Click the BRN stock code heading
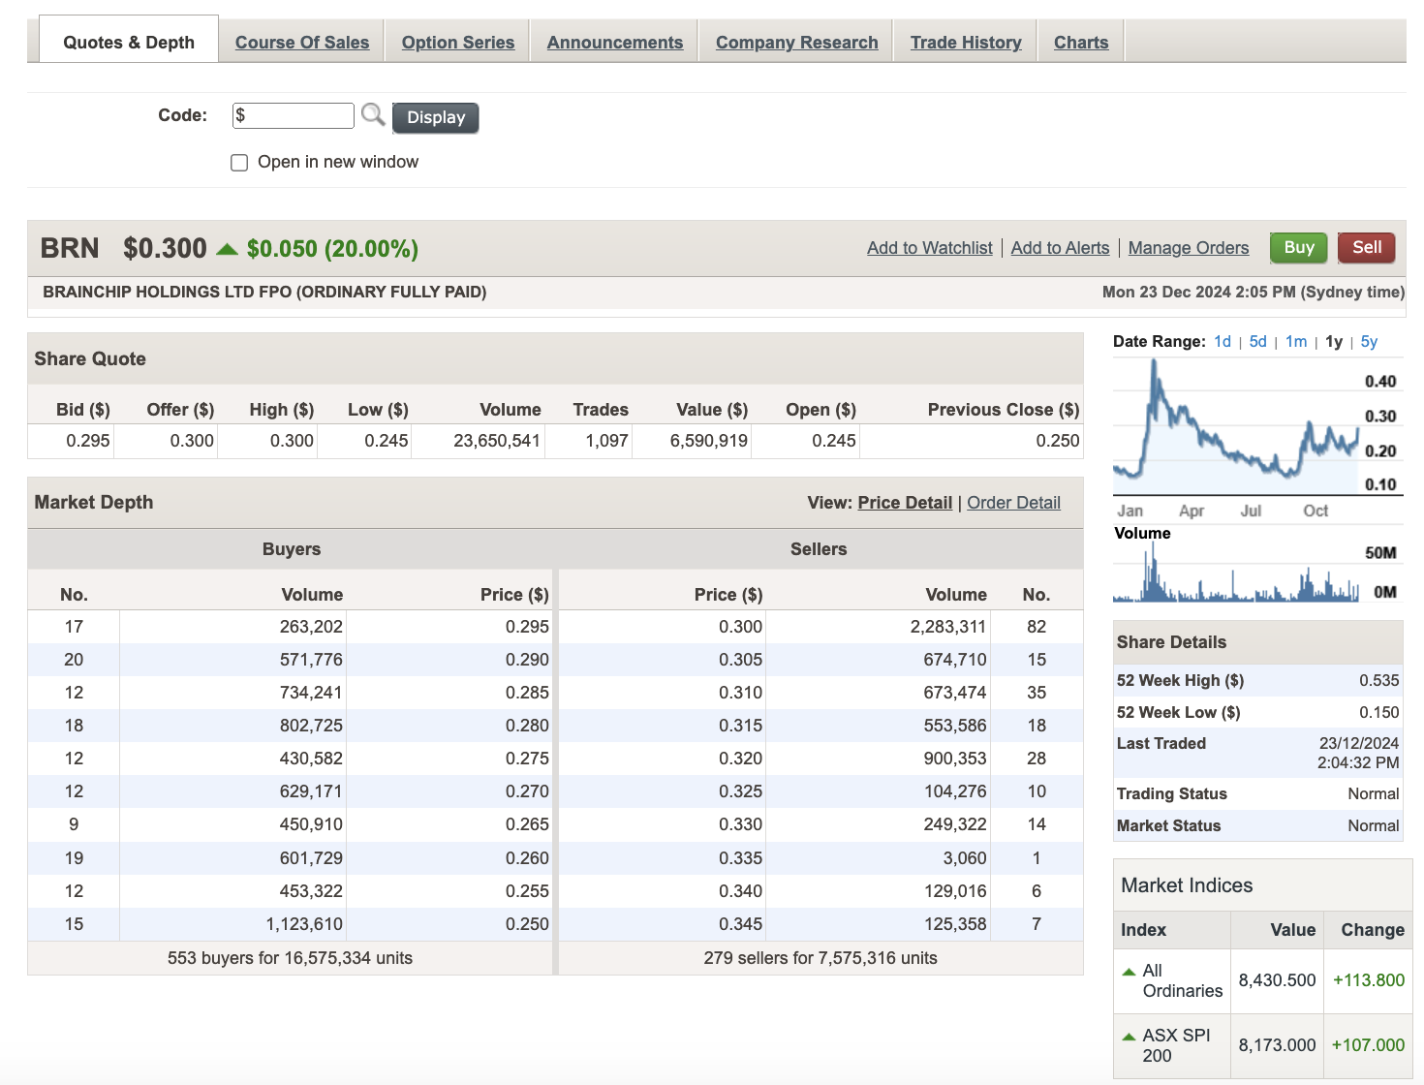Image resolution: width=1424 pixels, height=1085 pixels. pyautogui.click(x=70, y=249)
